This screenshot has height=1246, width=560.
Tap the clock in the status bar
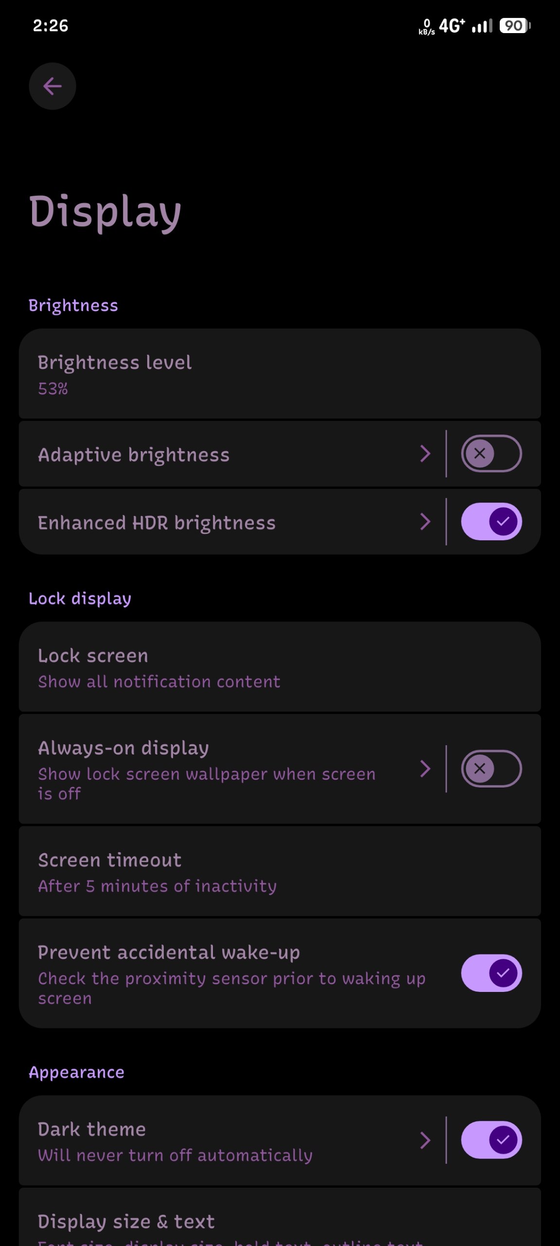51,25
